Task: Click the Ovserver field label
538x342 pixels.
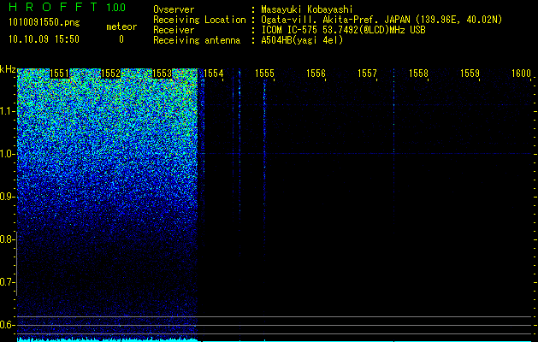Action: [x=174, y=9]
